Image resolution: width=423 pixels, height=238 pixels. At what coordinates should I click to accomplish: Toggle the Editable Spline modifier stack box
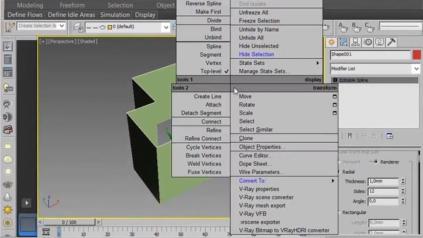point(335,80)
